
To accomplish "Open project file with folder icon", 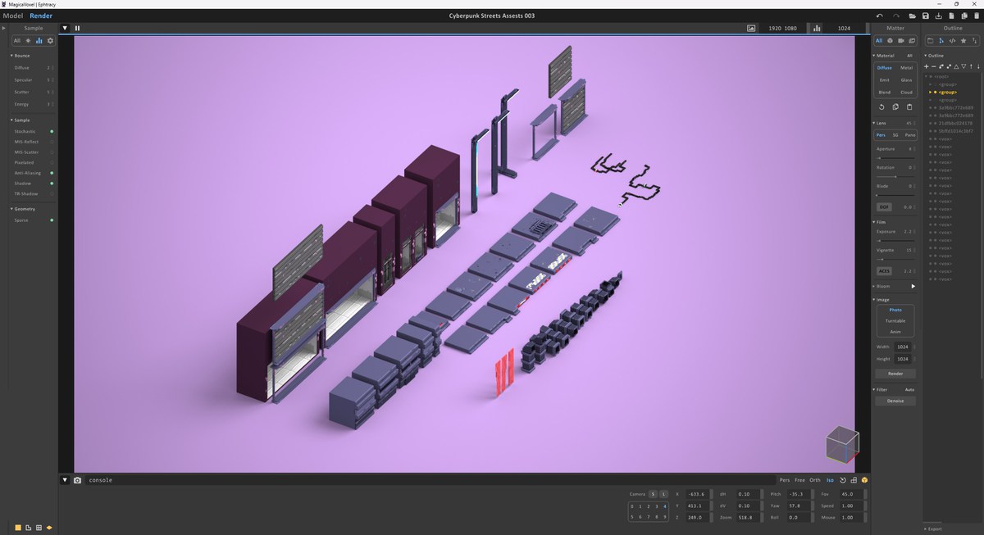I will 912,16.
